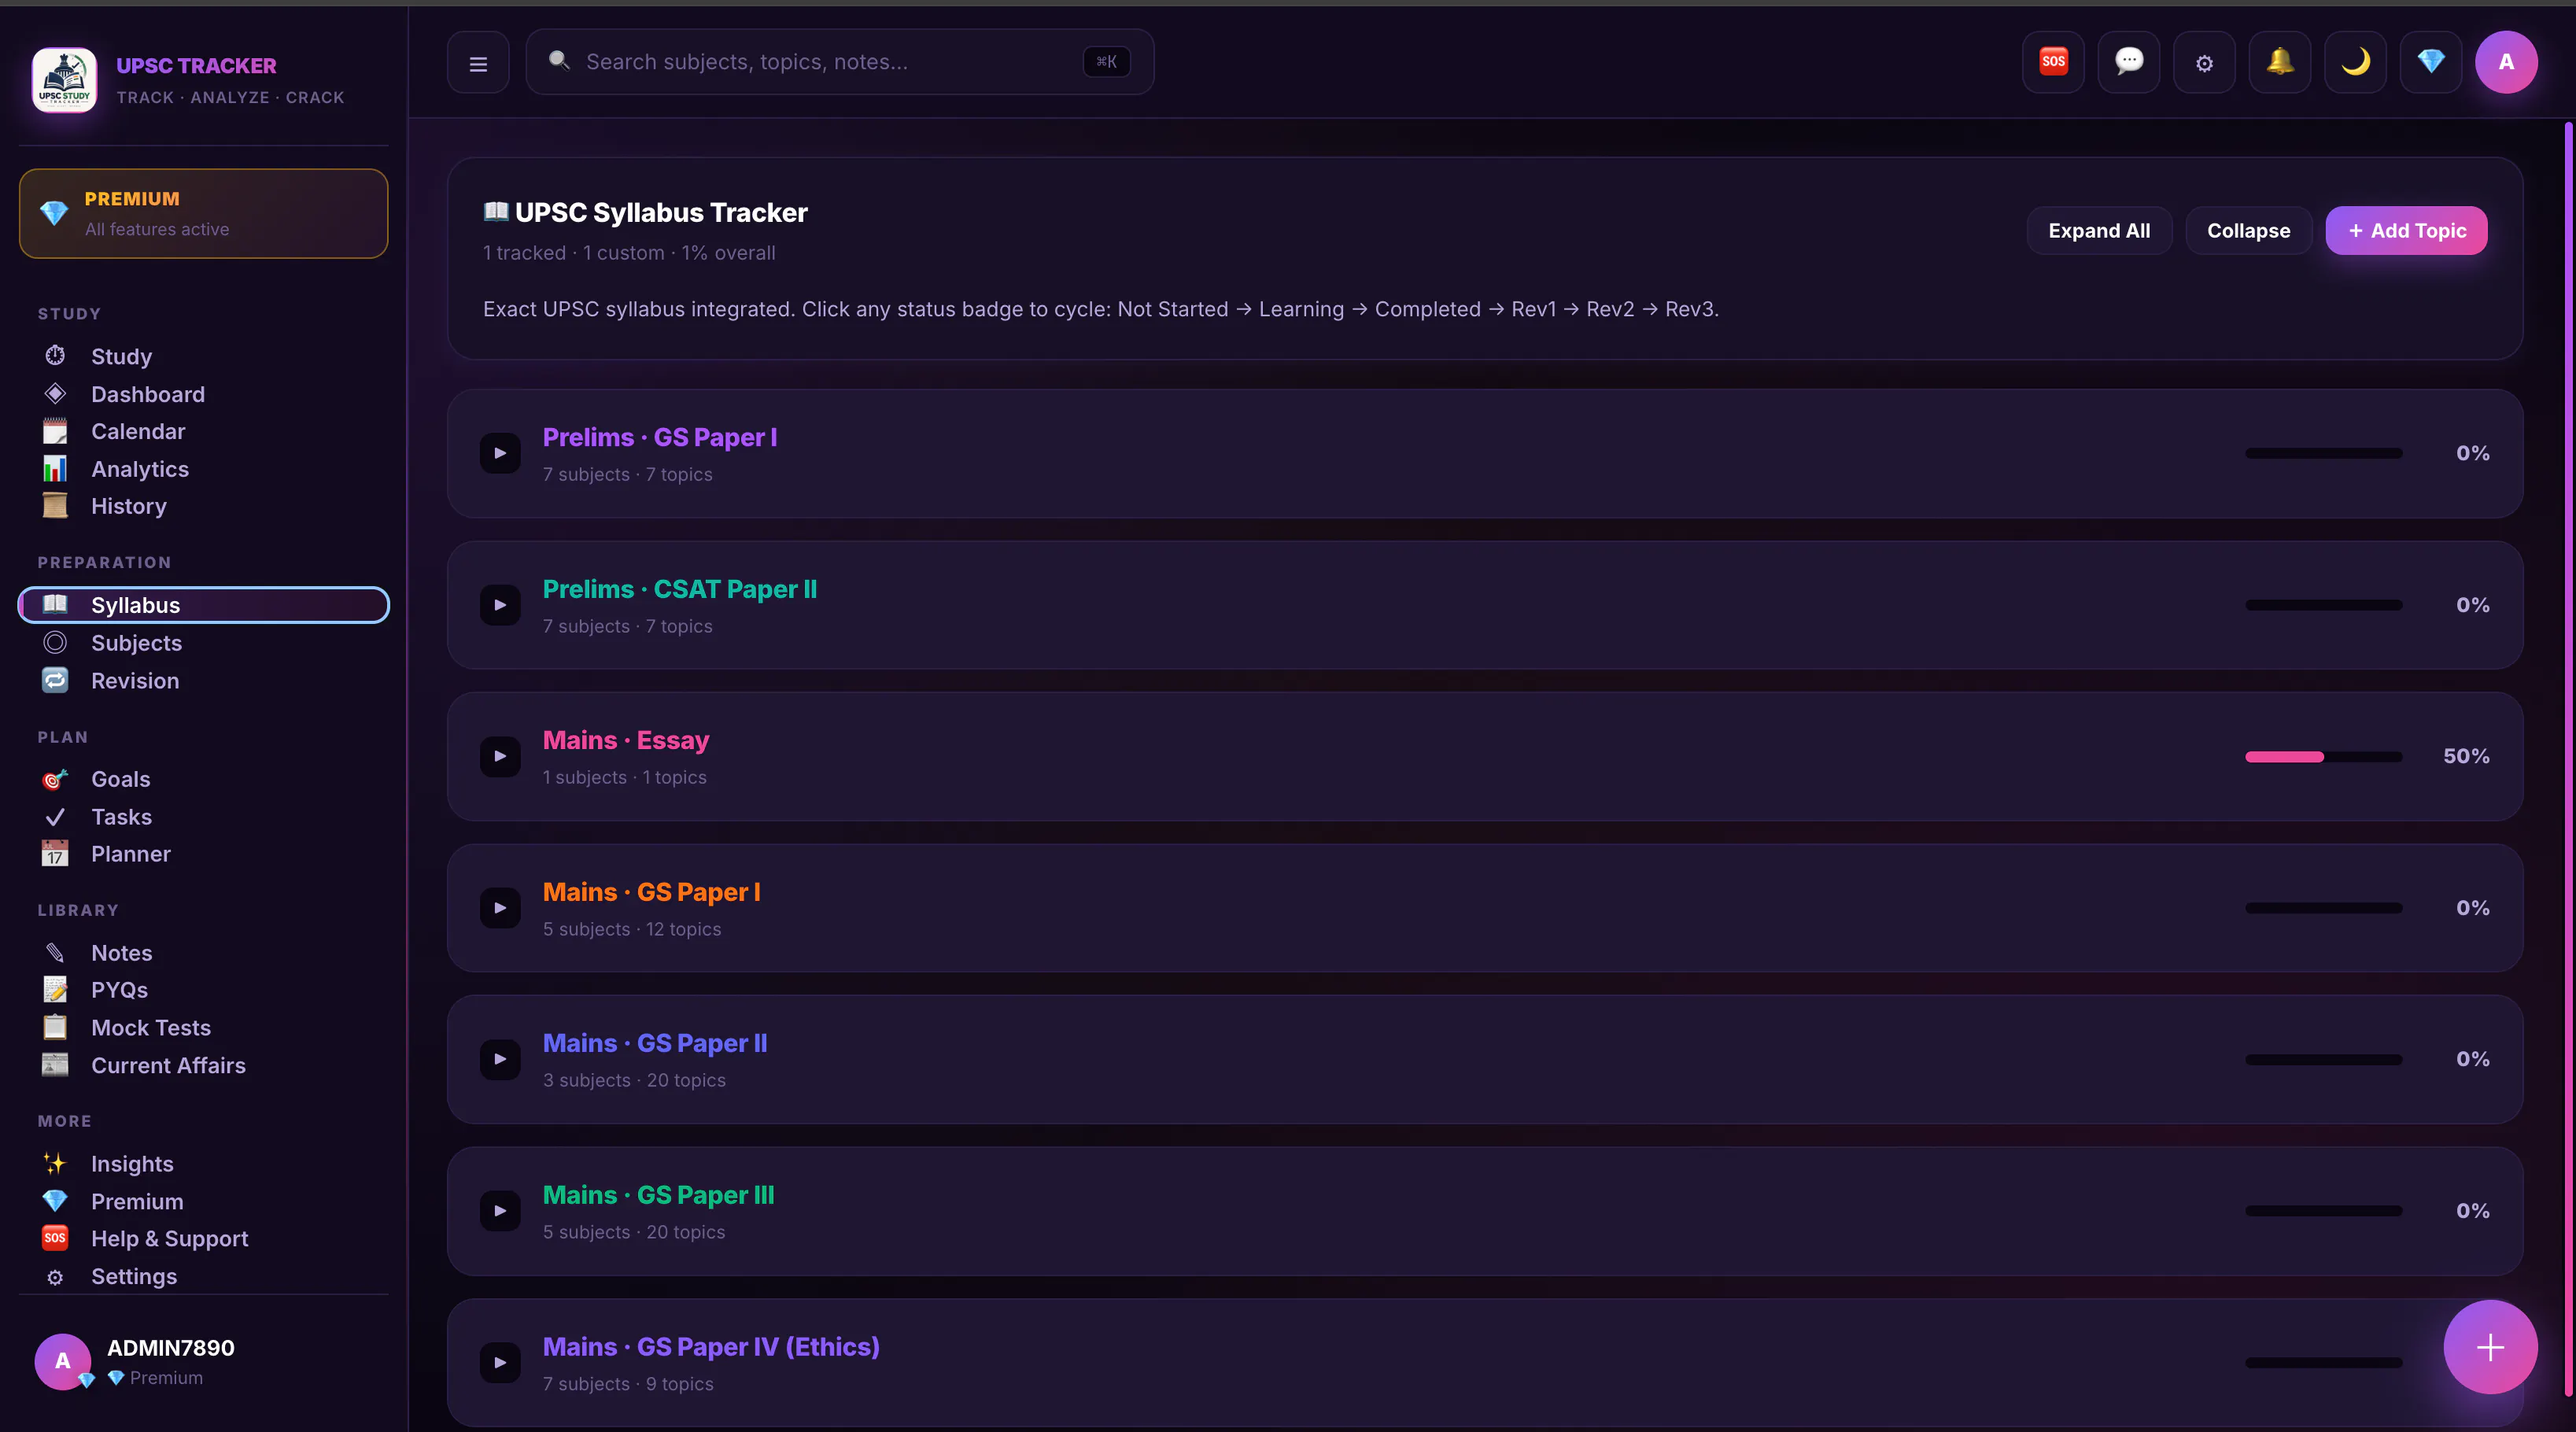Viewport: 2576px width, 1432px height.
Task: Open the profile avatar in top bar
Action: pos(2506,62)
